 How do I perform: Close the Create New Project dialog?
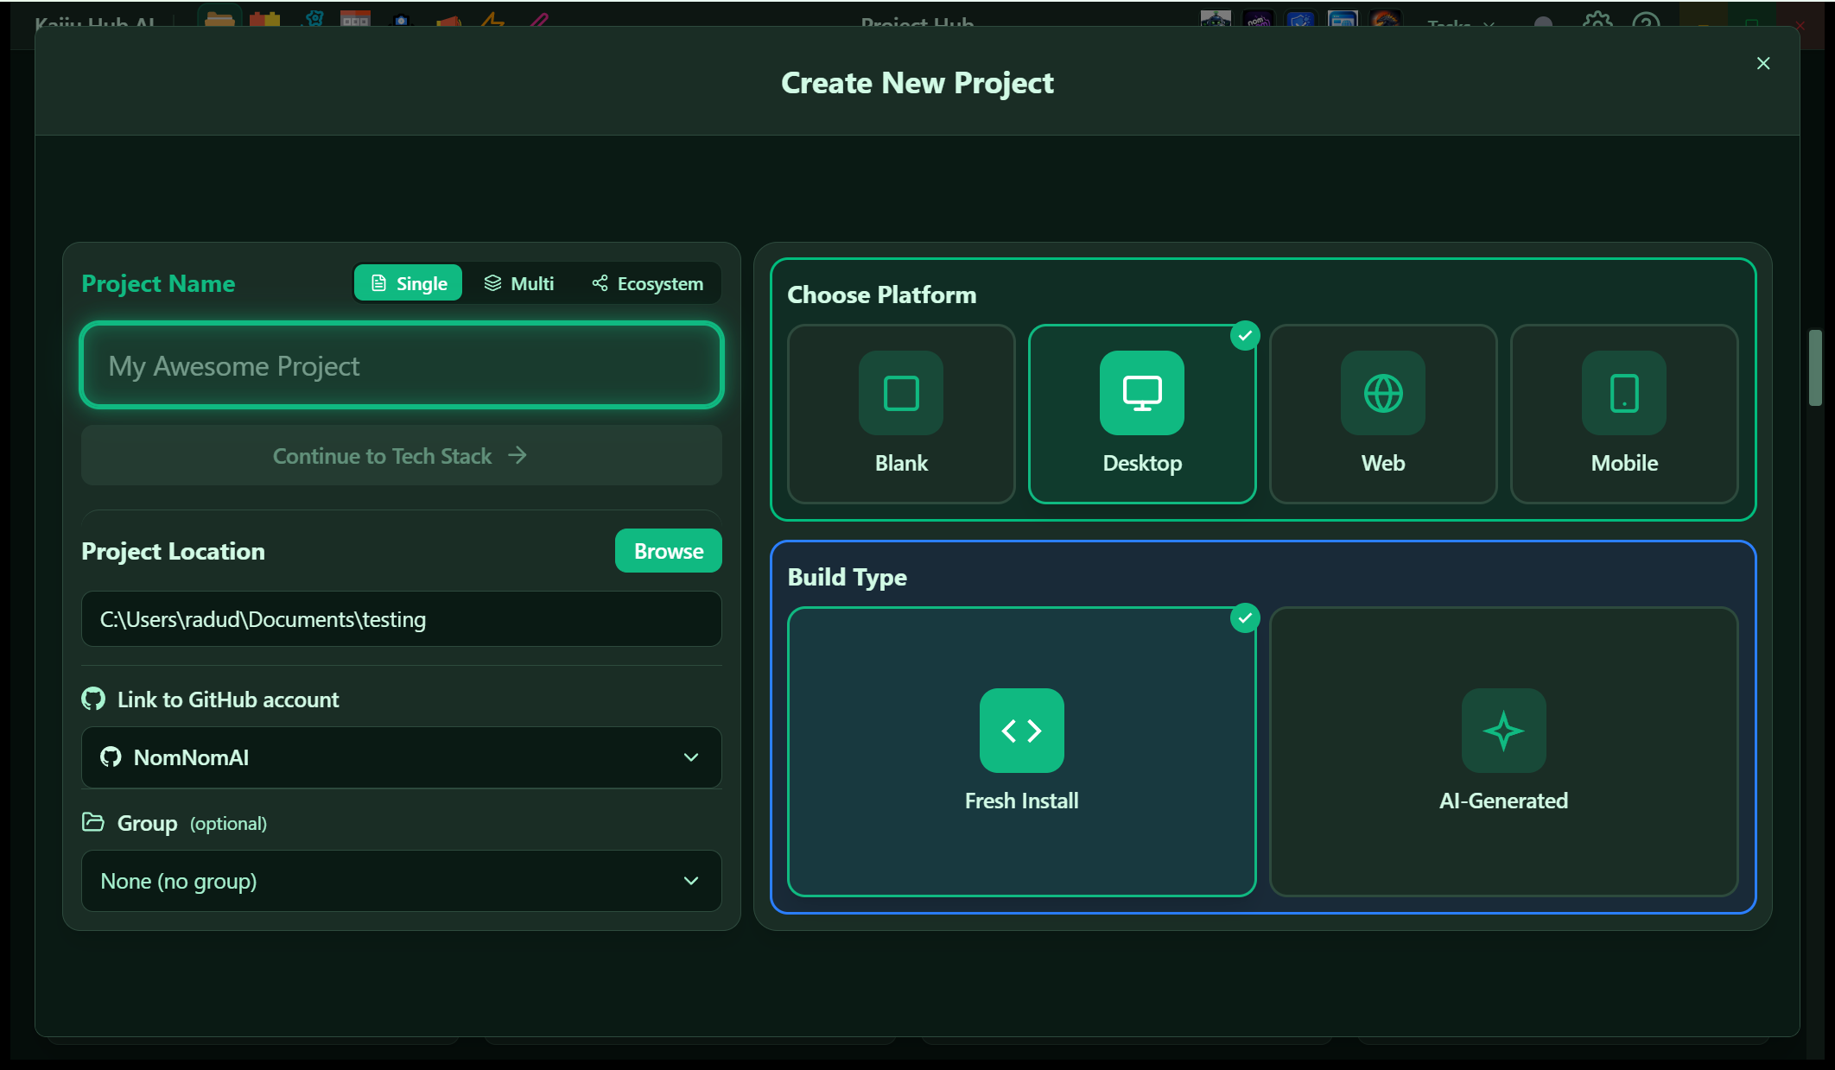(1763, 63)
